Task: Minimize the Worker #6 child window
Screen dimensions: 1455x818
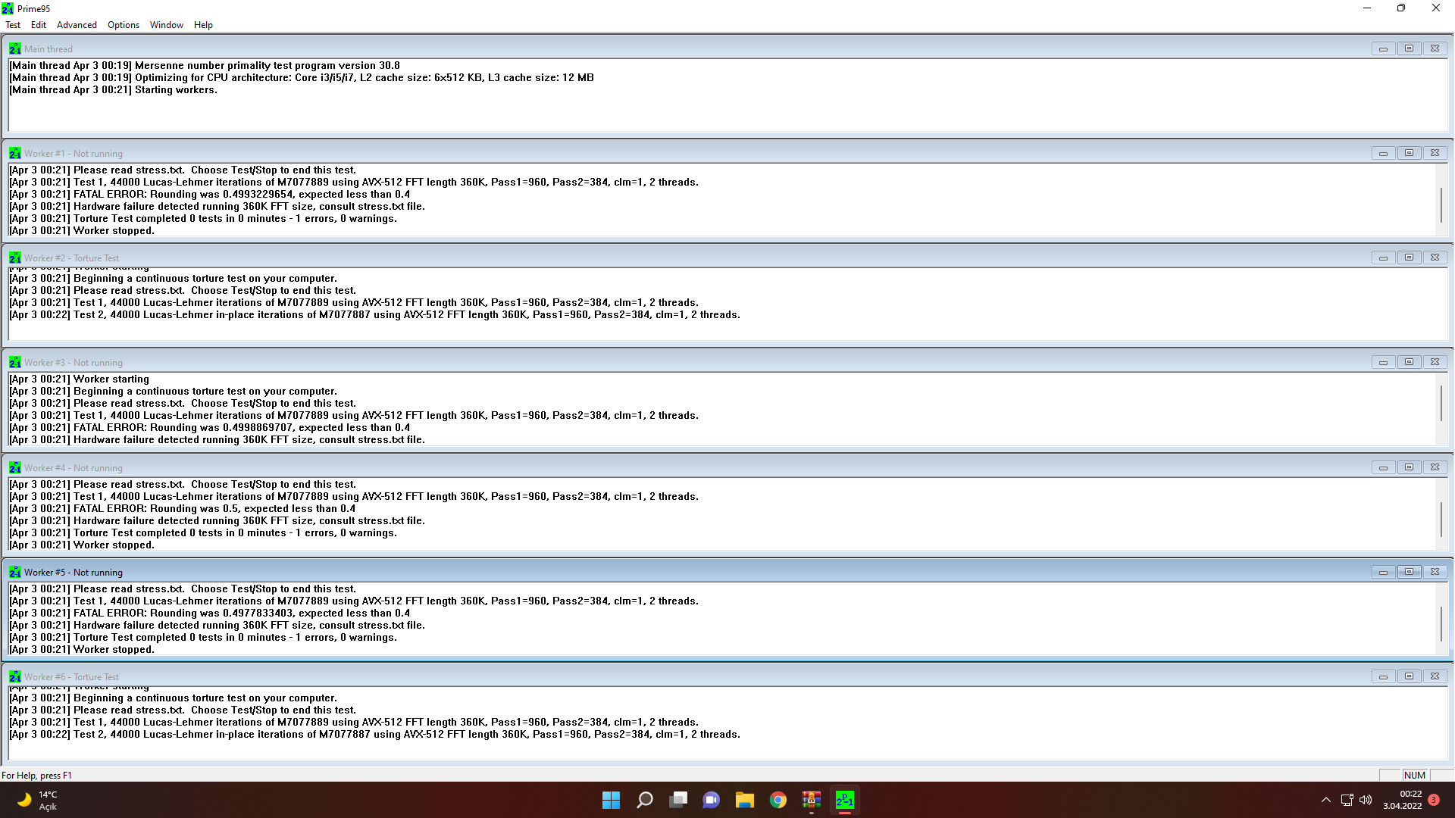Action: pyautogui.click(x=1383, y=676)
